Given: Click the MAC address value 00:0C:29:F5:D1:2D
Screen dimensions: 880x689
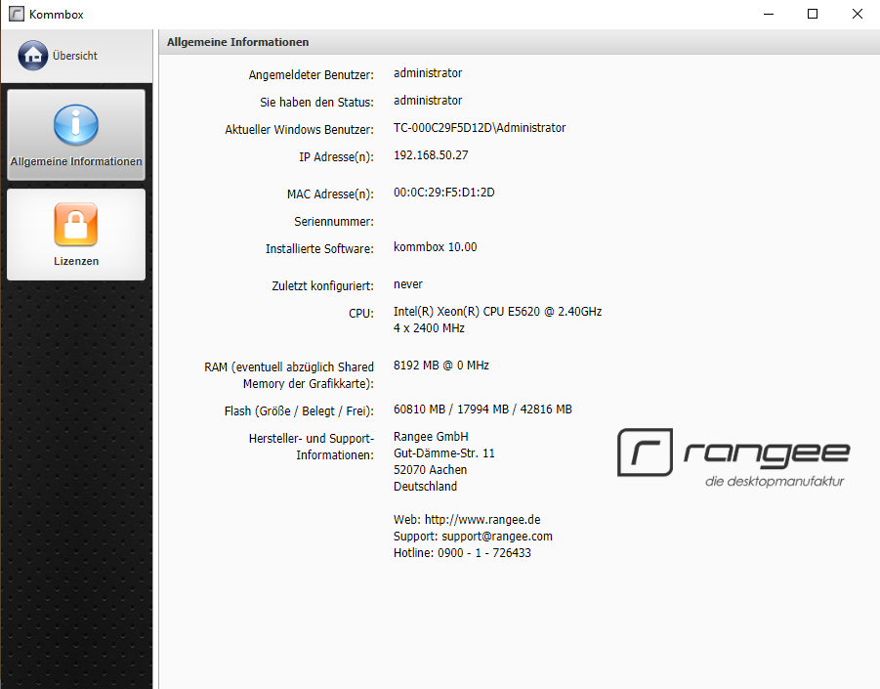Looking at the screenshot, I should (443, 193).
